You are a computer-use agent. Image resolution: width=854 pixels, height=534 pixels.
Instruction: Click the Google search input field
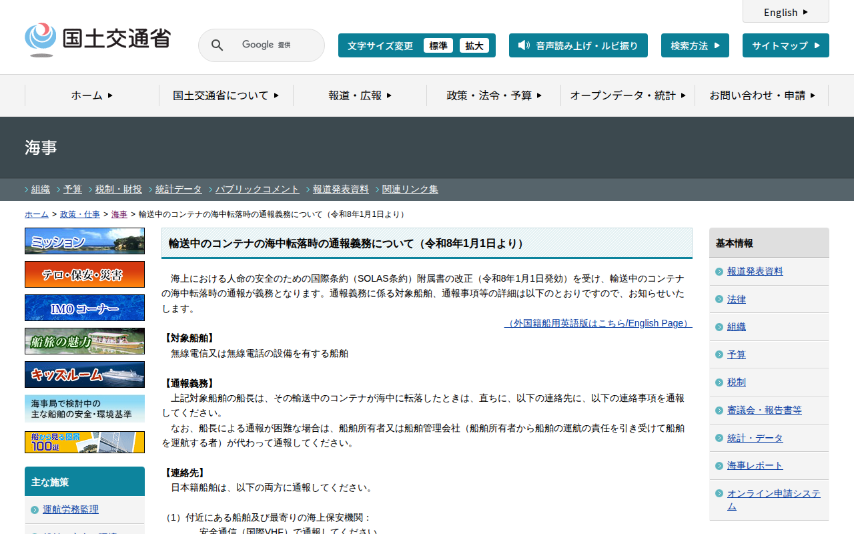(x=274, y=45)
